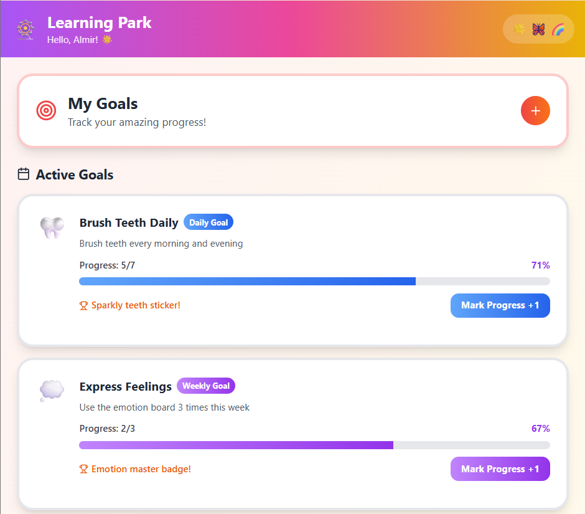Click the orange plus button to add a goal
This screenshot has height=514, width=585.
click(535, 110)
